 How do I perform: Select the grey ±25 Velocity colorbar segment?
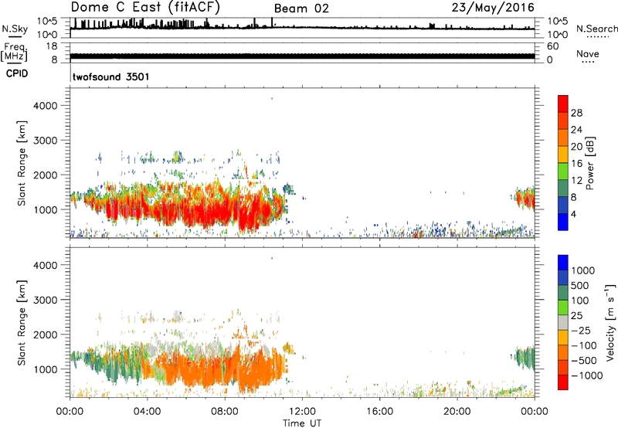(x=563, y=323)
